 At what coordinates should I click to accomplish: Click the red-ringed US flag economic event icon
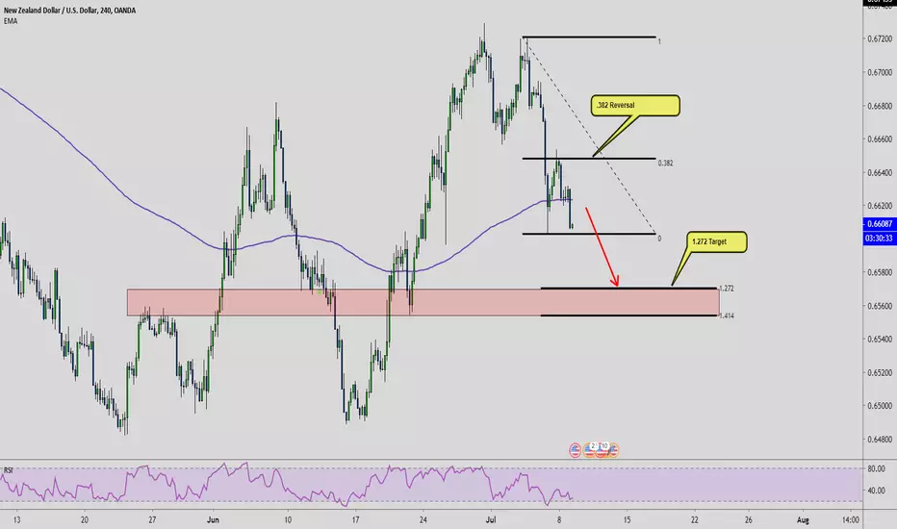pos(575,450)
